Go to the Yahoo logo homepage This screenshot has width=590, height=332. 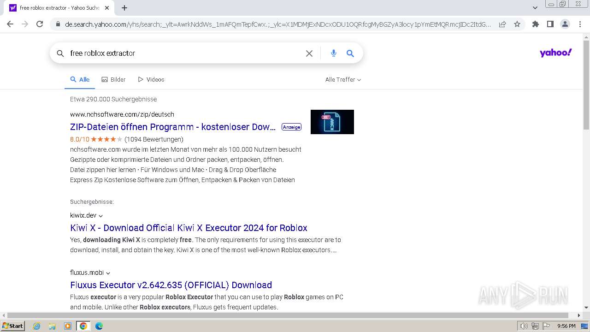click(x=555, y=53)
